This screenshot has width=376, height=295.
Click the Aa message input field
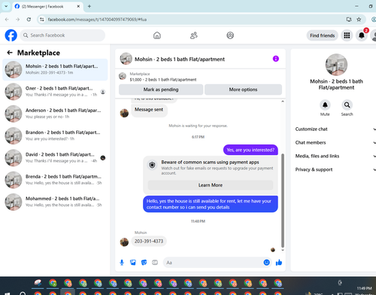pos(213,263)
